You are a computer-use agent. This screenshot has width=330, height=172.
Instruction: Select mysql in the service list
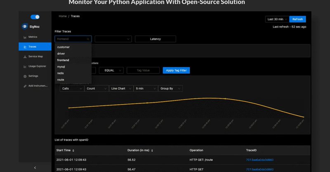tap(73, 67)
